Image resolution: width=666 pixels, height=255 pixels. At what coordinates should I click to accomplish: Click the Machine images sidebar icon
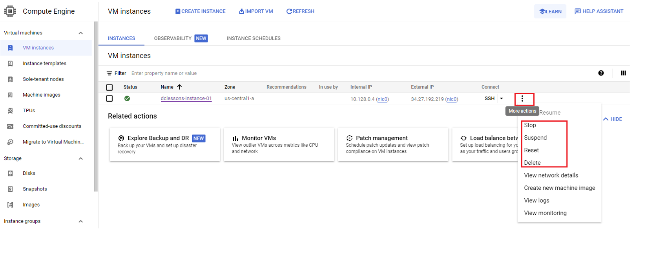(10, 95)
